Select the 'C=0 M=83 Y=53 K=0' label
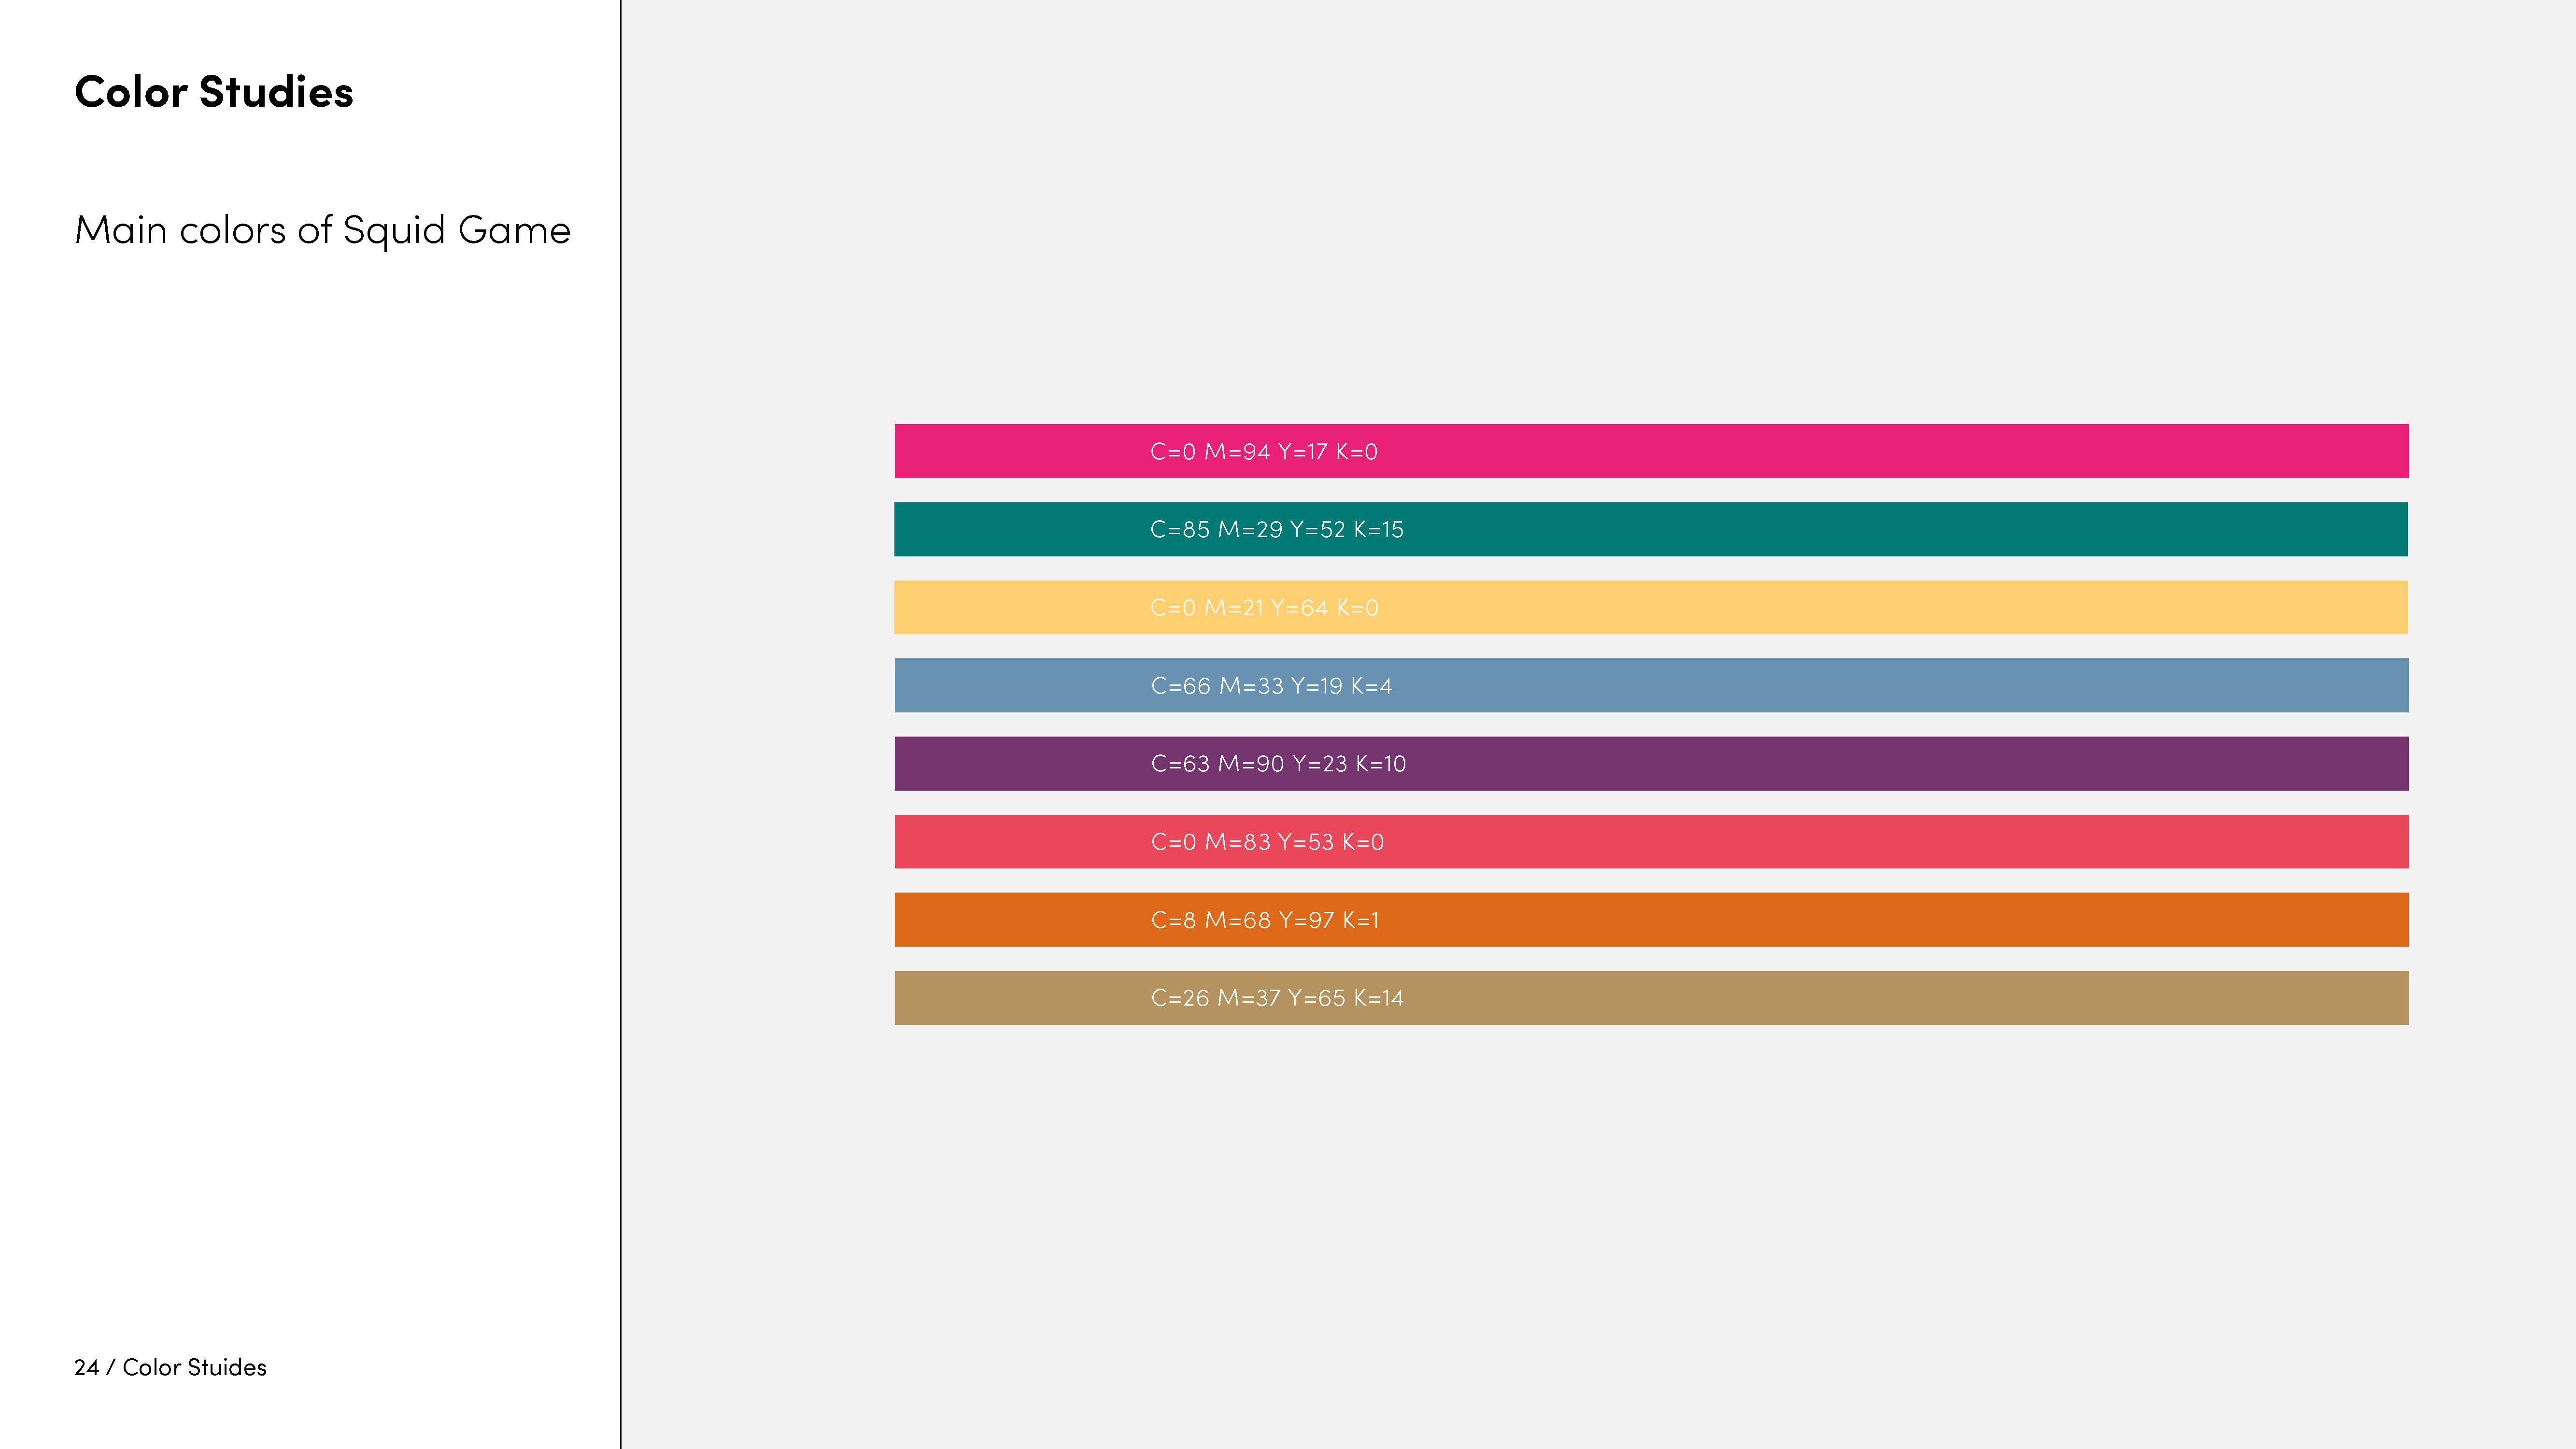This screenshot has width=2576, height=1449. tap(1267, 842)
